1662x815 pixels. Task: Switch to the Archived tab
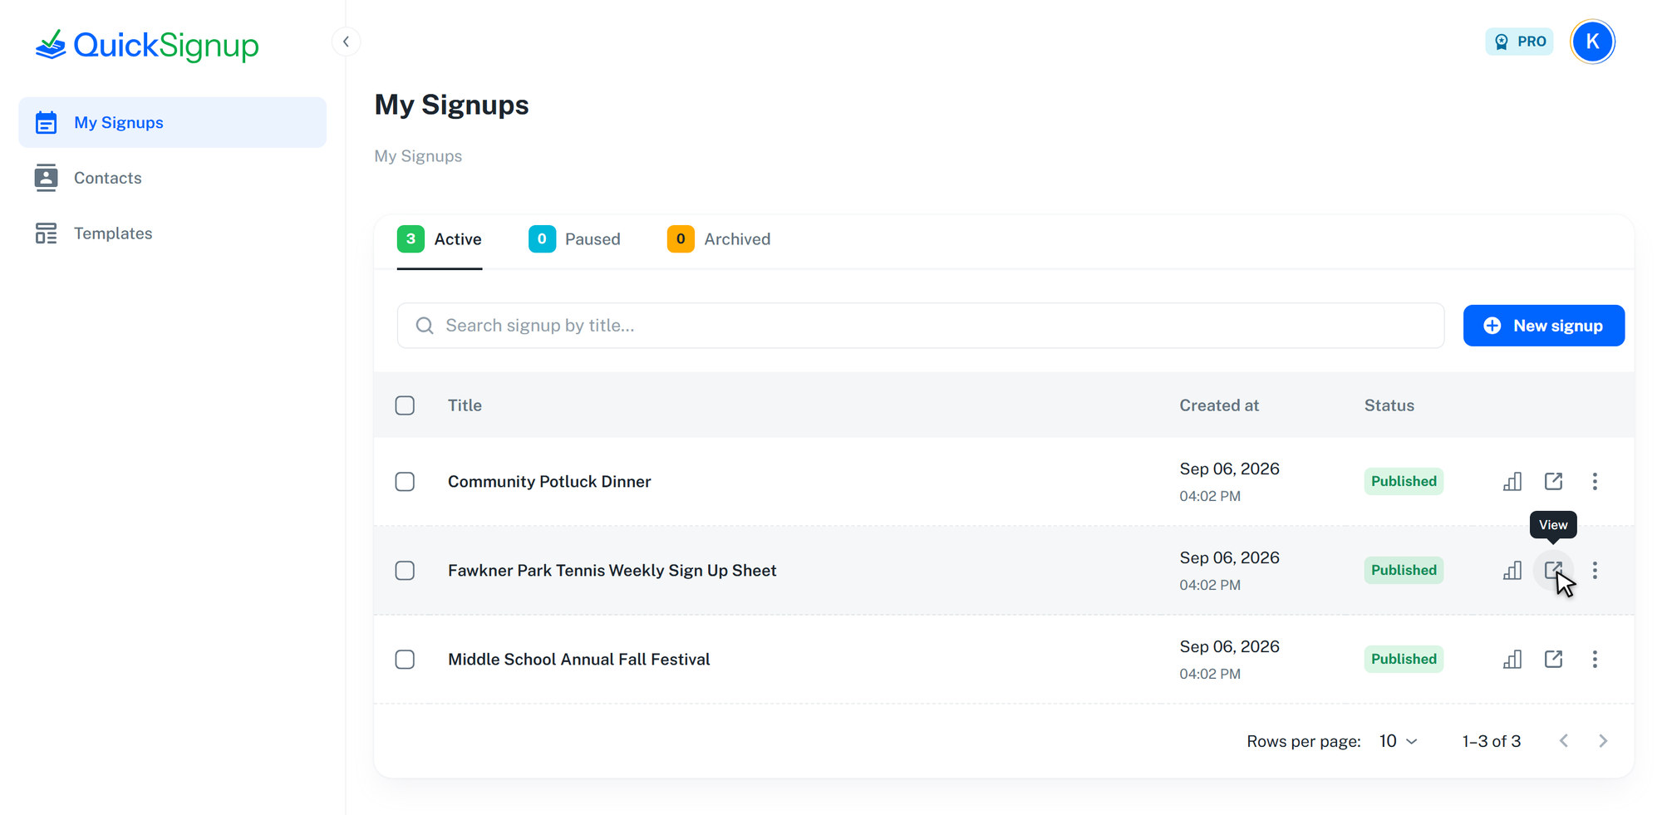[x=719, y=239]
